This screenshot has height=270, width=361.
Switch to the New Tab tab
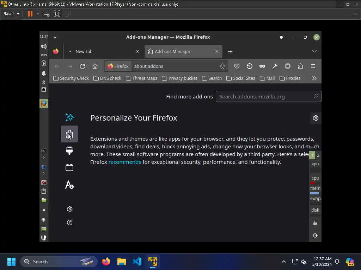(x=103, y=51)
